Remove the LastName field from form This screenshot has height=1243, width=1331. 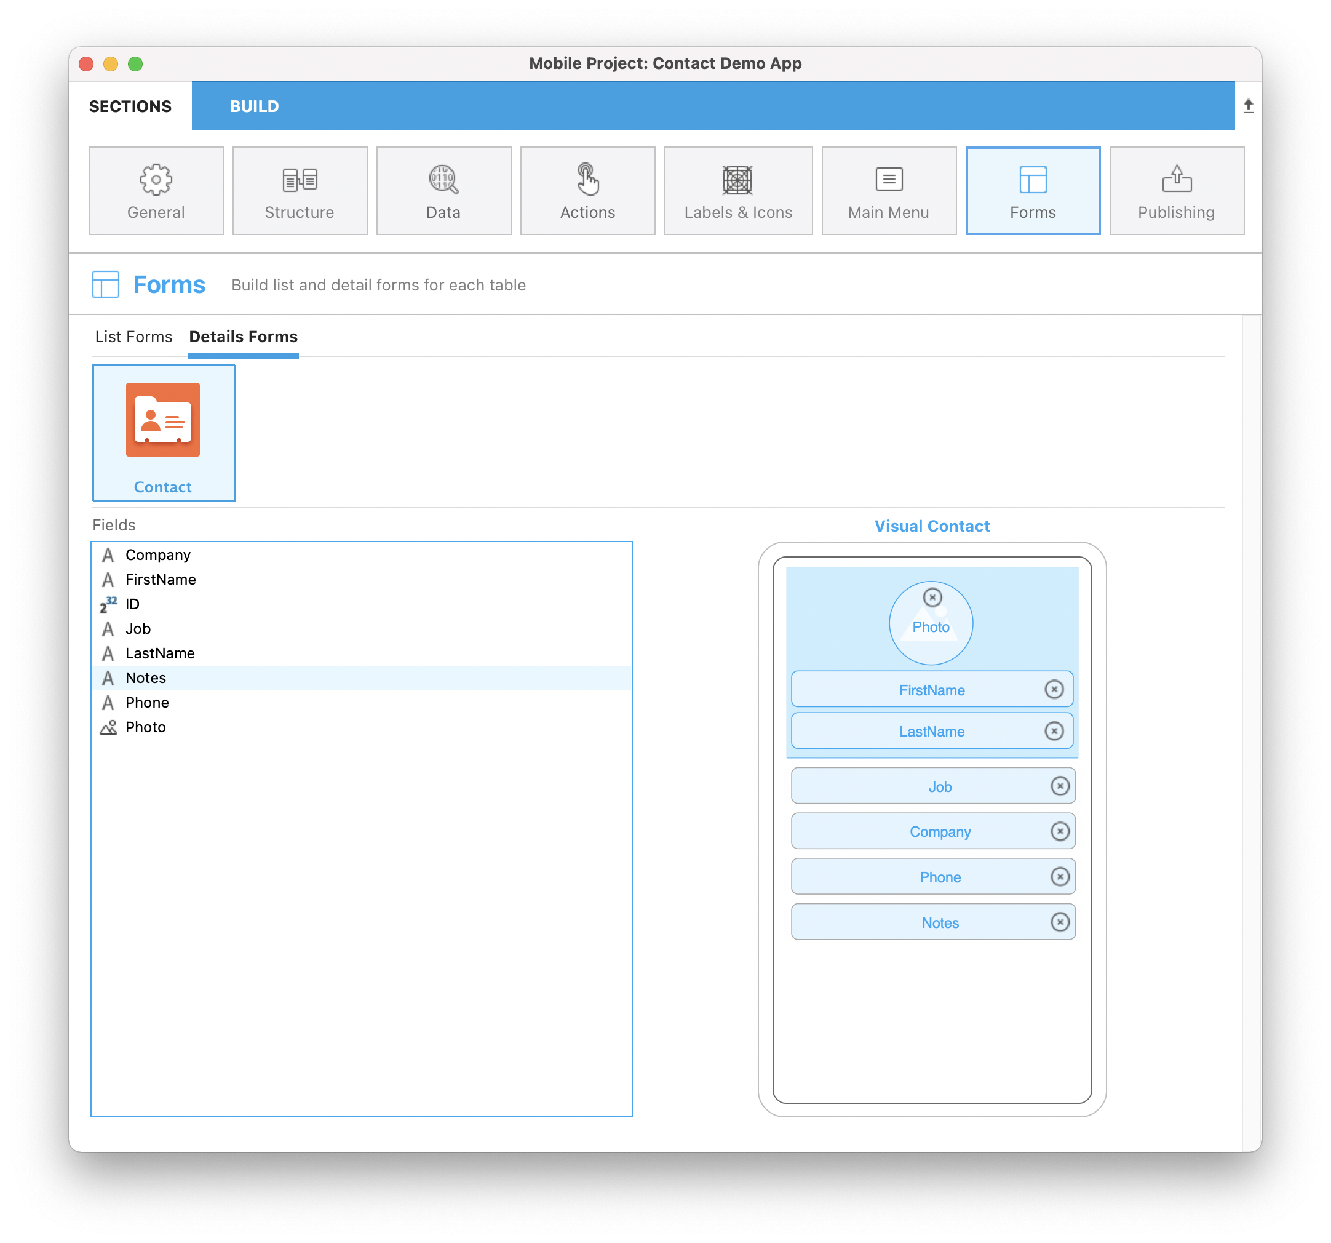point(1055,732)
